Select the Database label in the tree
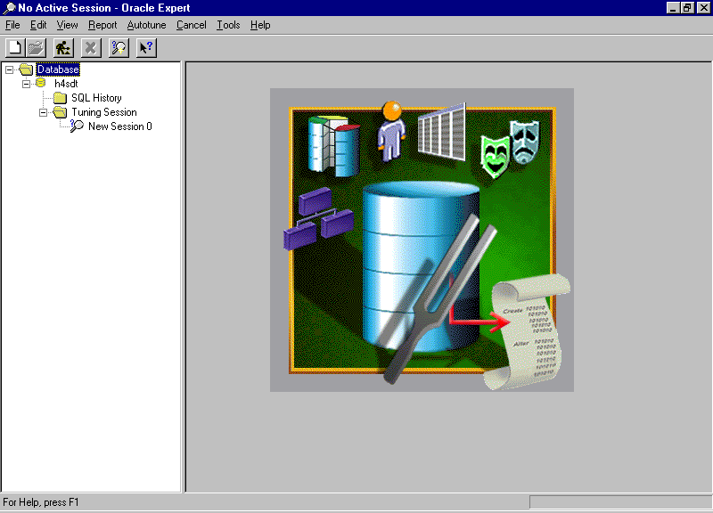This screenshot has height=513, width=713. 58,69
